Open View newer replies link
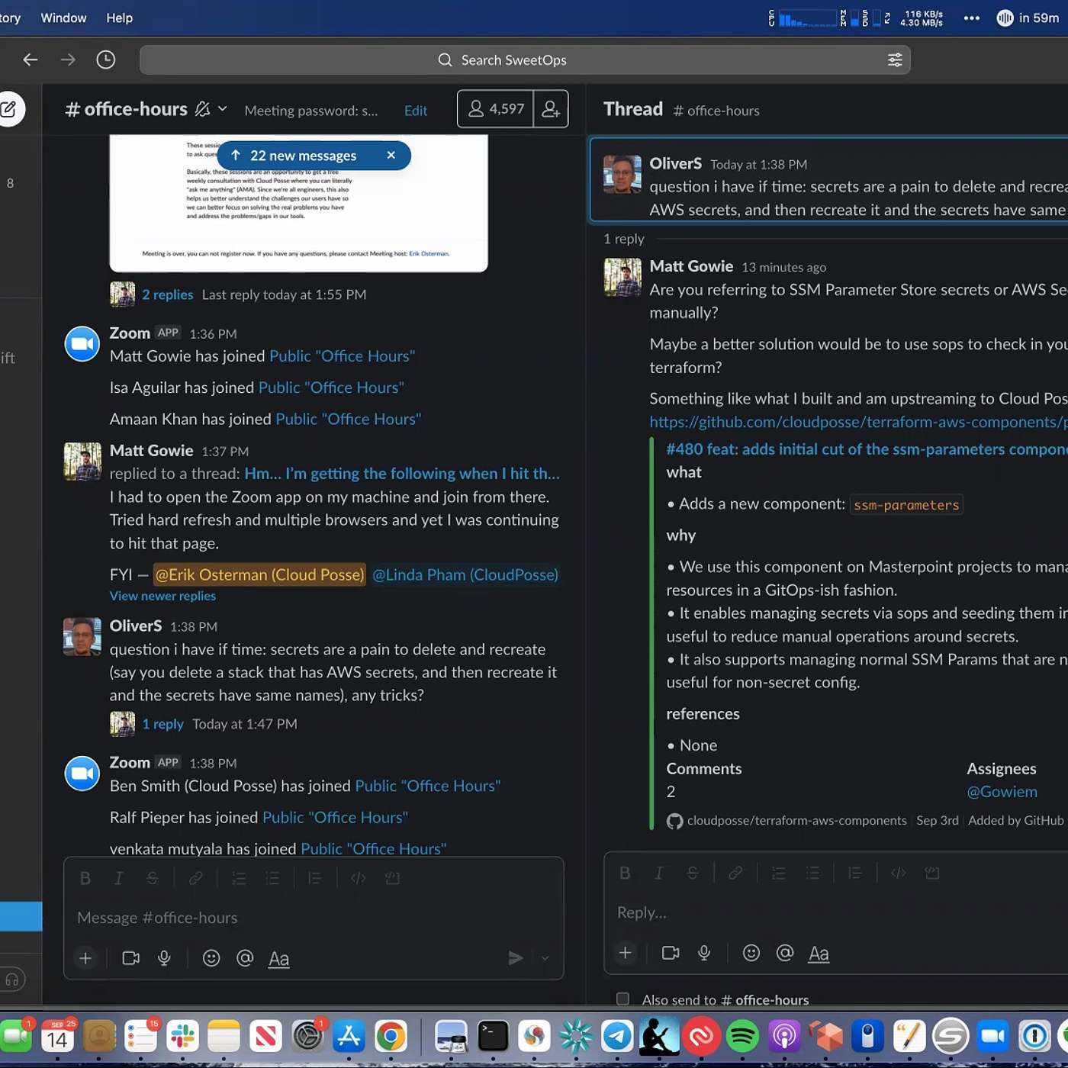Image resolution: width=1068 pixels, height=1068 pixels. [162, 596]
